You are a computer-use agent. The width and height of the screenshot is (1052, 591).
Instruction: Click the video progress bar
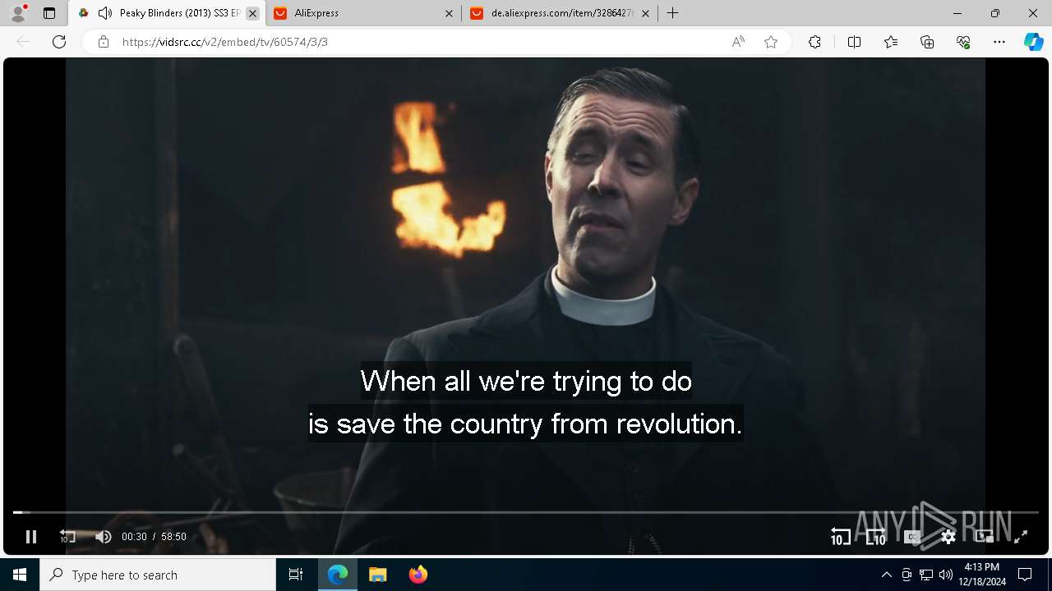[x=526, y=512]
